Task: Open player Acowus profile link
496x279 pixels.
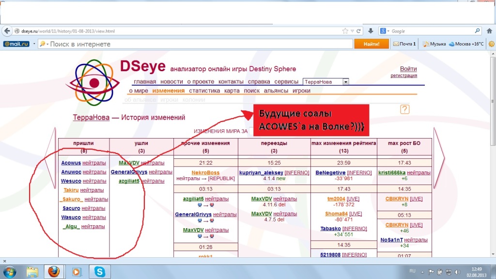Action: coord(71,163)
